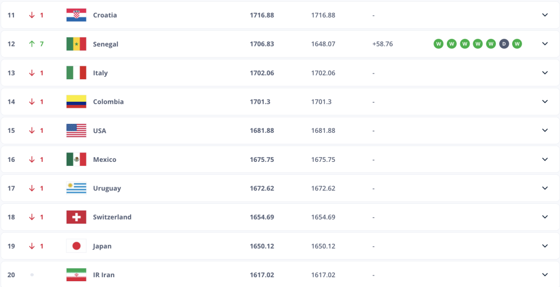The height and width of the screenshot is (287, 560).
Task: Expand the IR Iran row chevron
Action: (545, 274)
